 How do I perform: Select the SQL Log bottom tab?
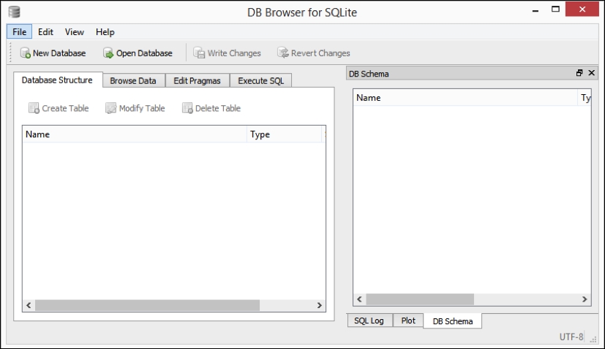[369, 321]
